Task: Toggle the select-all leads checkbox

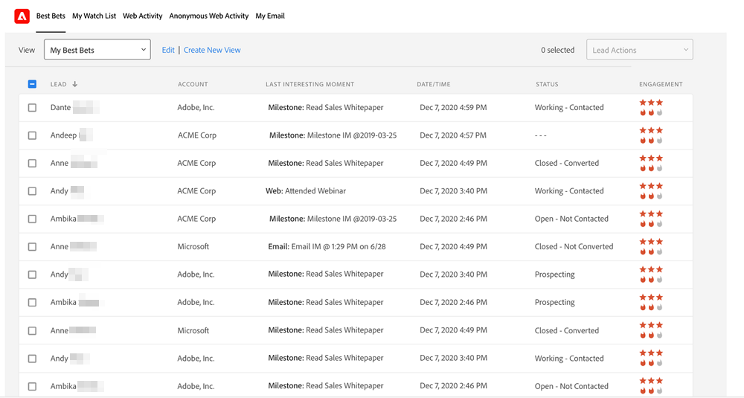Action: [32, 84]
